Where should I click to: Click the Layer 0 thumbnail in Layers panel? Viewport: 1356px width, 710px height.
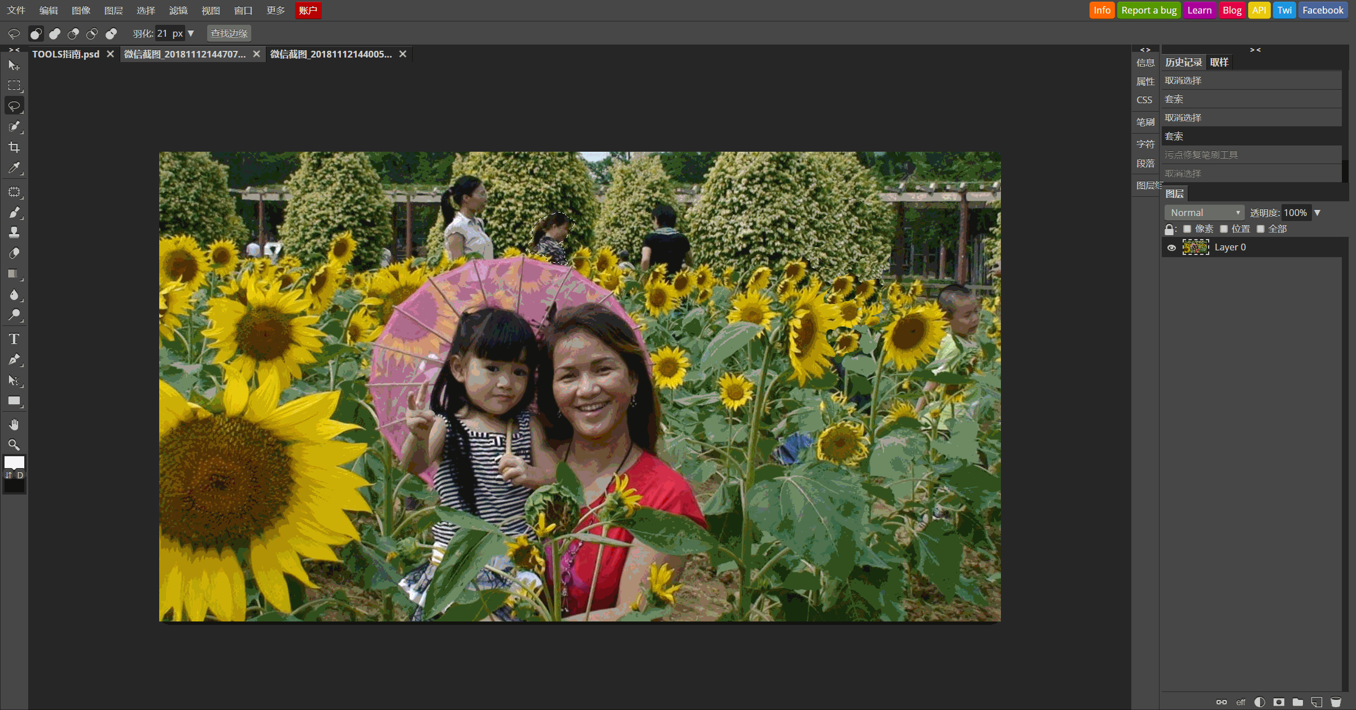[x=1196, y=247]
